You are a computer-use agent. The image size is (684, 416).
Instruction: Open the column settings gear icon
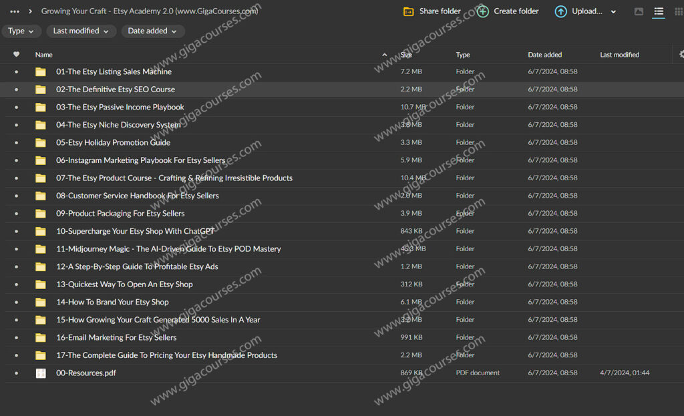[x=681, y=54]
